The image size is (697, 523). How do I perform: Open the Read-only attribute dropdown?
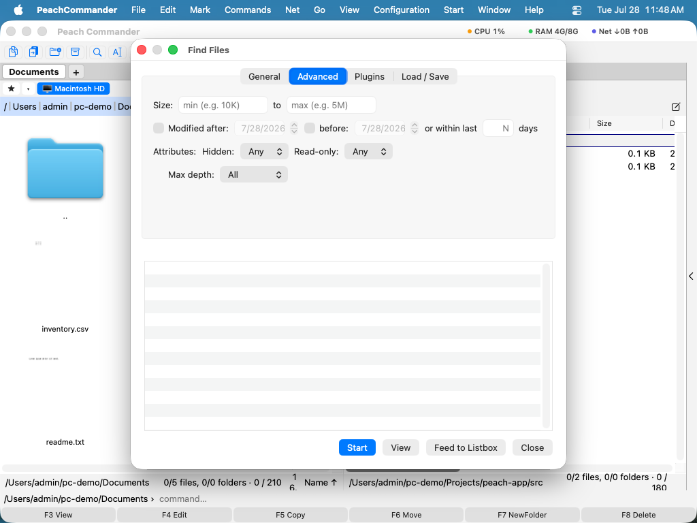[x=368, y=152]
